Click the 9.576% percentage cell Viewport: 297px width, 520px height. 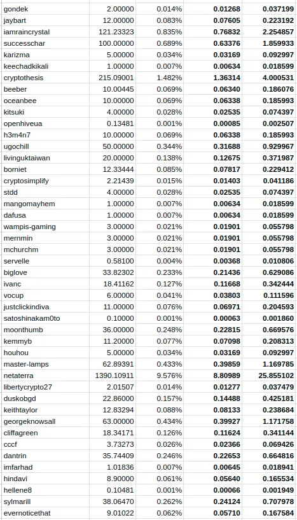(160, 376)
